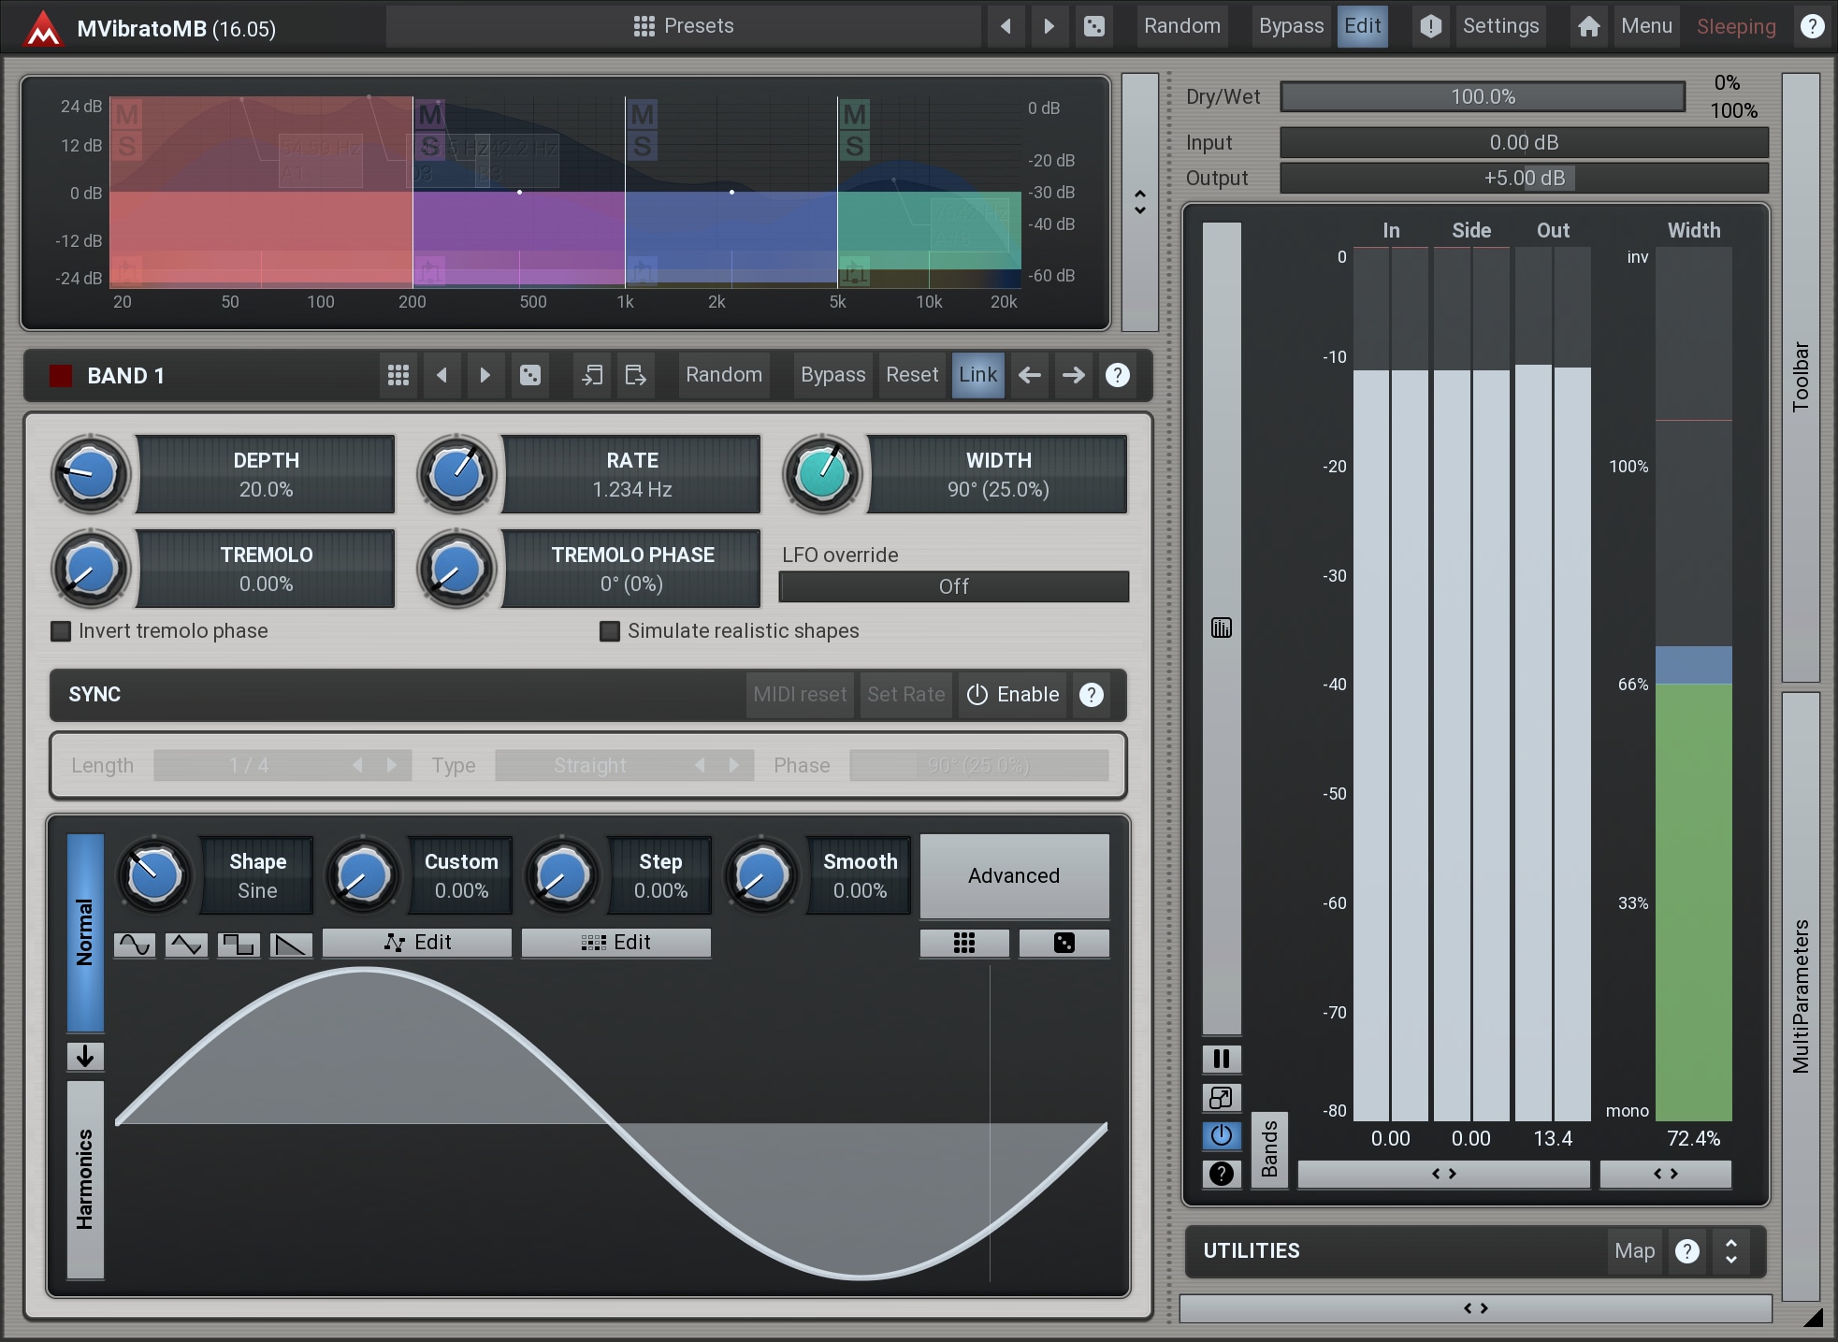
Task: Open the Menu item
Action: click(1646, 26)
